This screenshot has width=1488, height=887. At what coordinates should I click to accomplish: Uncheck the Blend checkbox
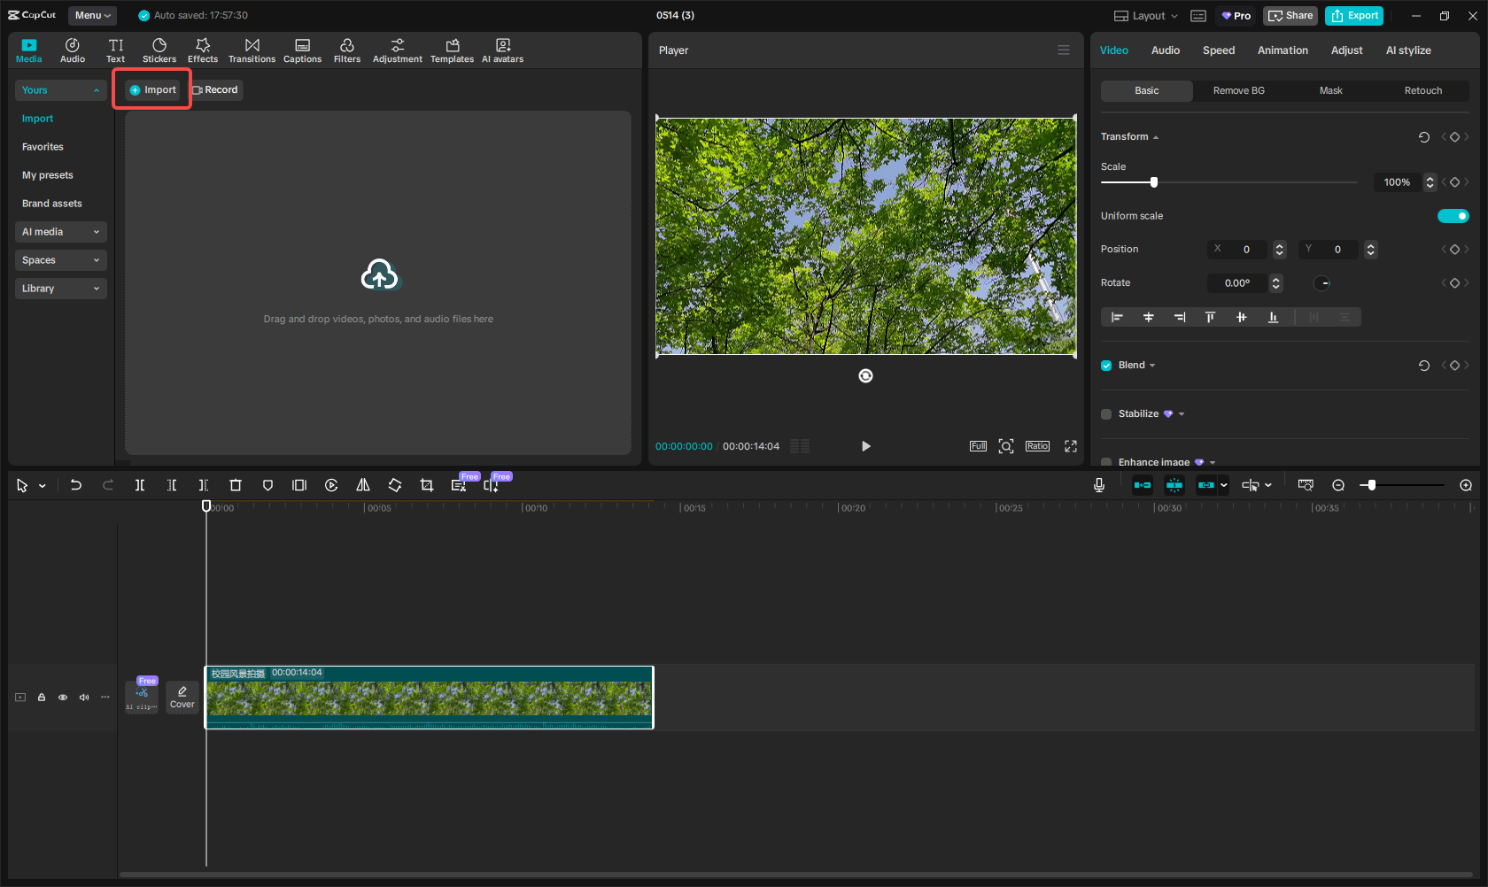pos(1105,365)
